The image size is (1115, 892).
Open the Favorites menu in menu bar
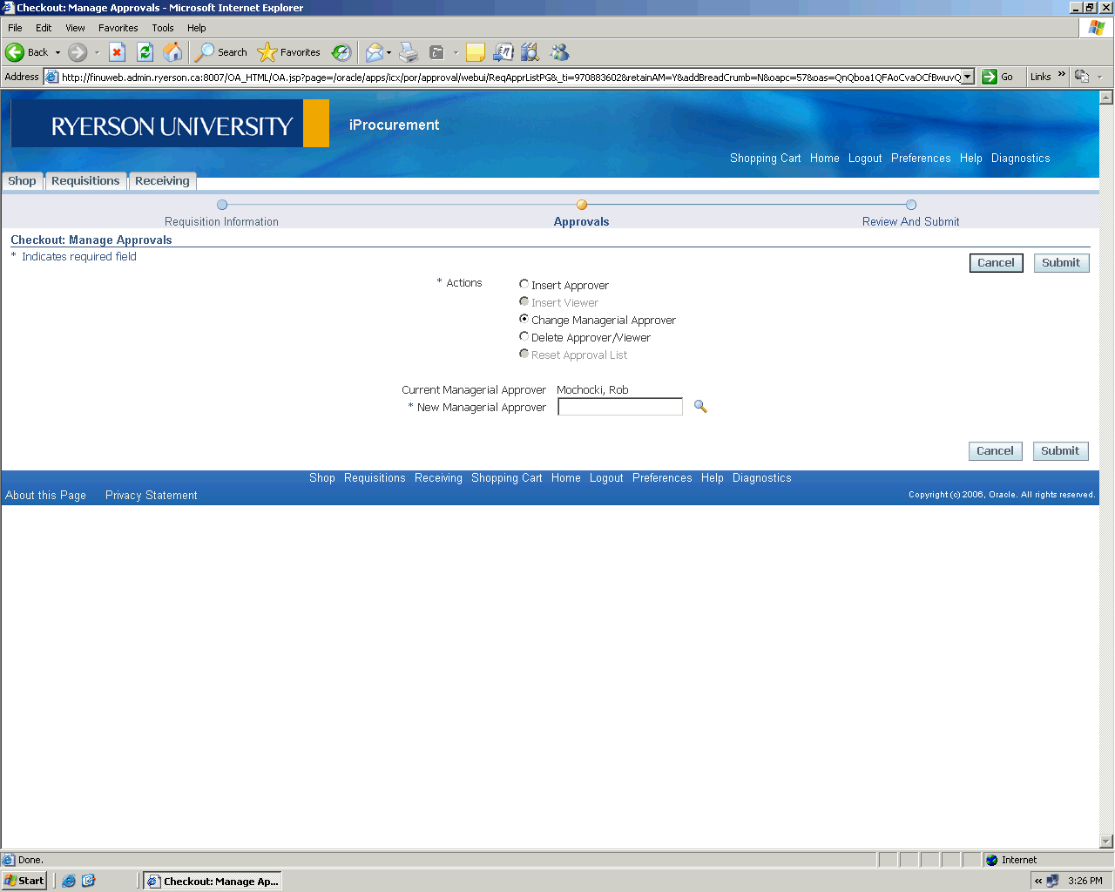click(x=118, y=28)
